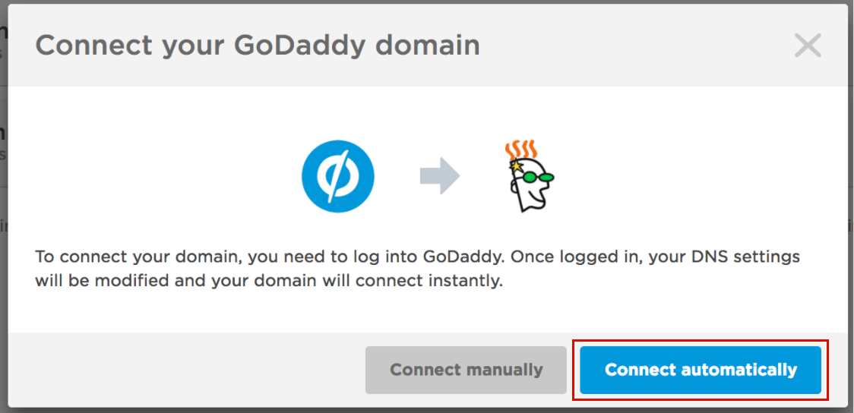The width and height of the screenshot is (854, 413).
Task: Select the white slash inside Unbounce logo
Action: click(338, 176)
